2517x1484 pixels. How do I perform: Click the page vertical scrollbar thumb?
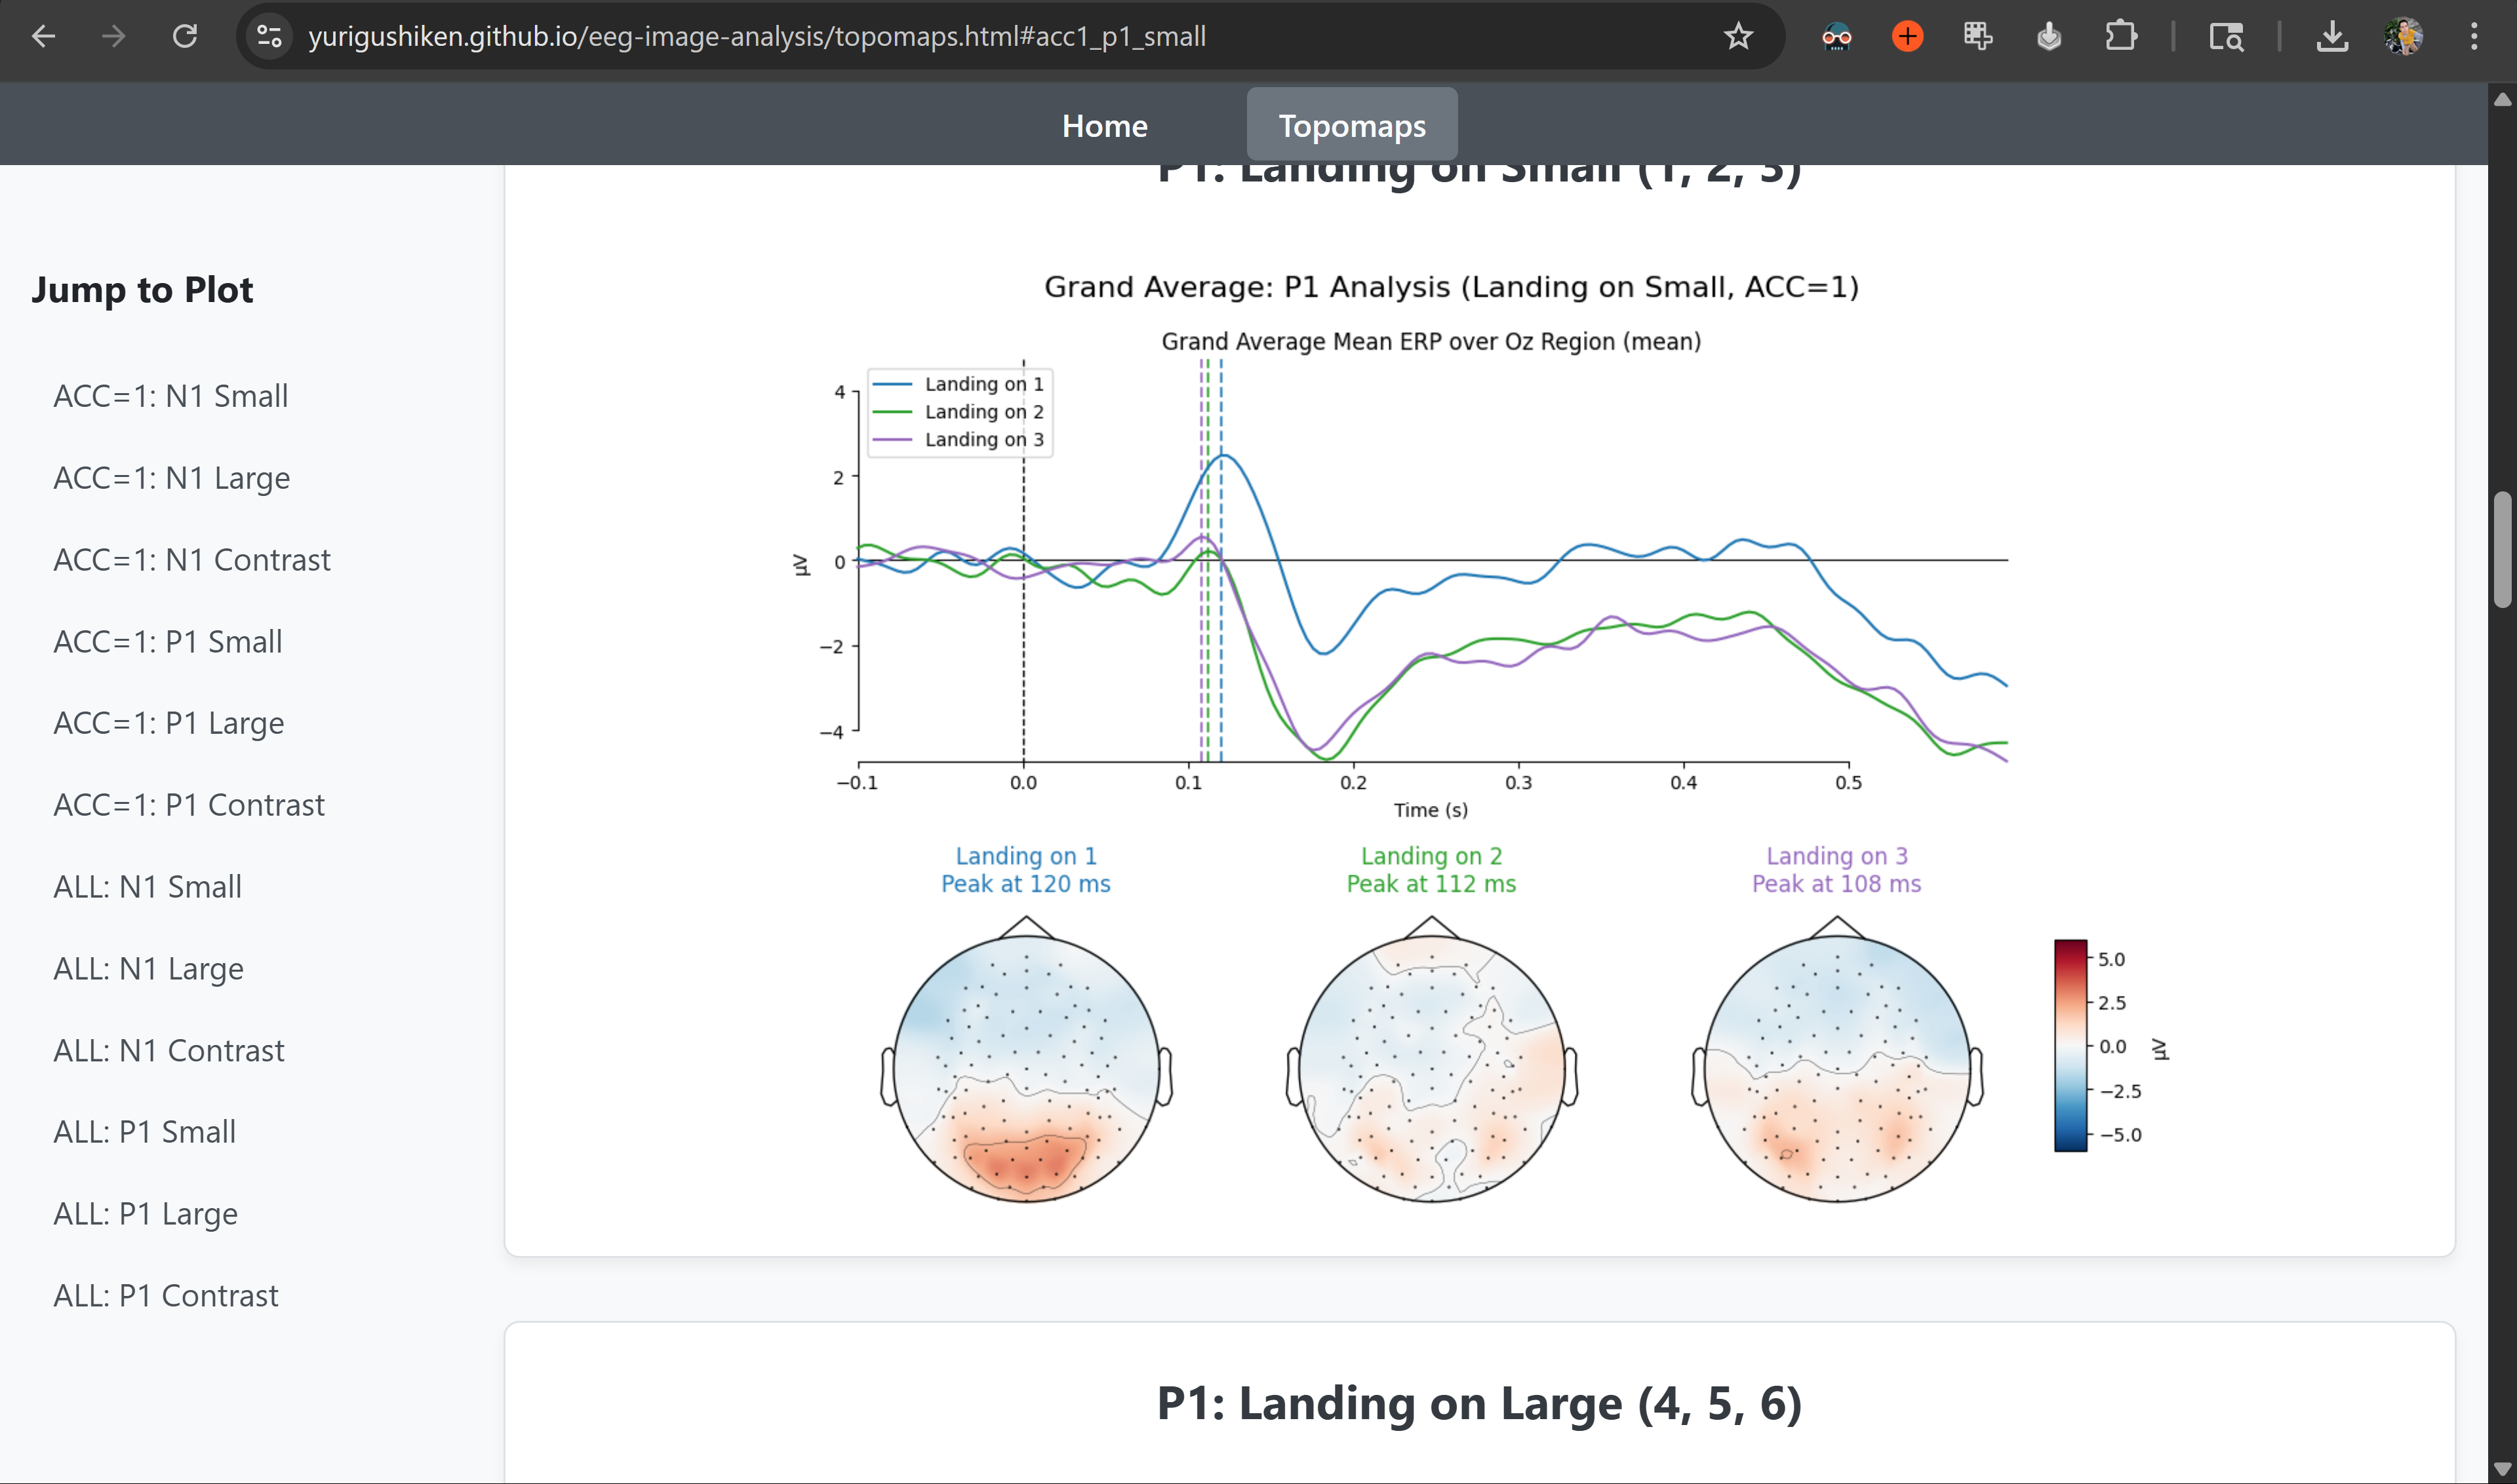coord(2502,549)
